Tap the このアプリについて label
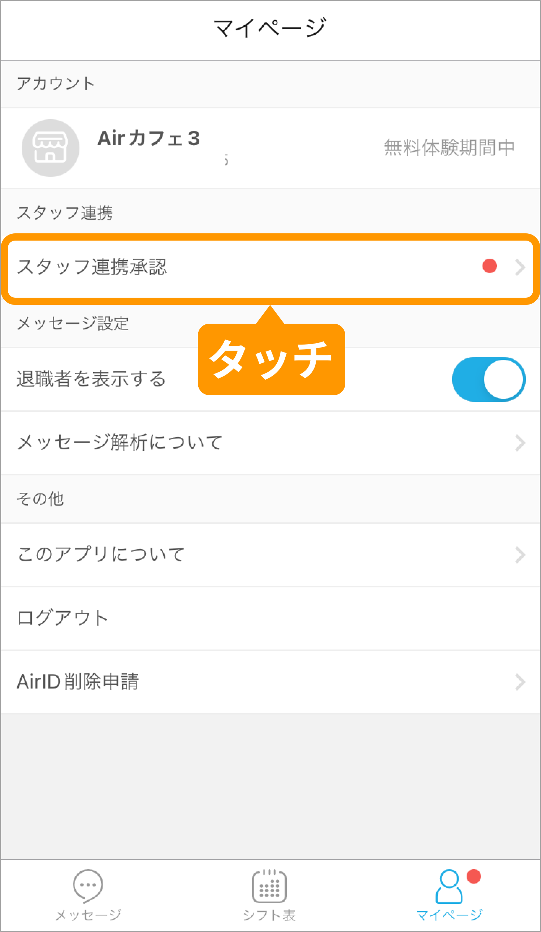This screenshot has height=932, width=541. pyautogui.click(x=101, y=555)
